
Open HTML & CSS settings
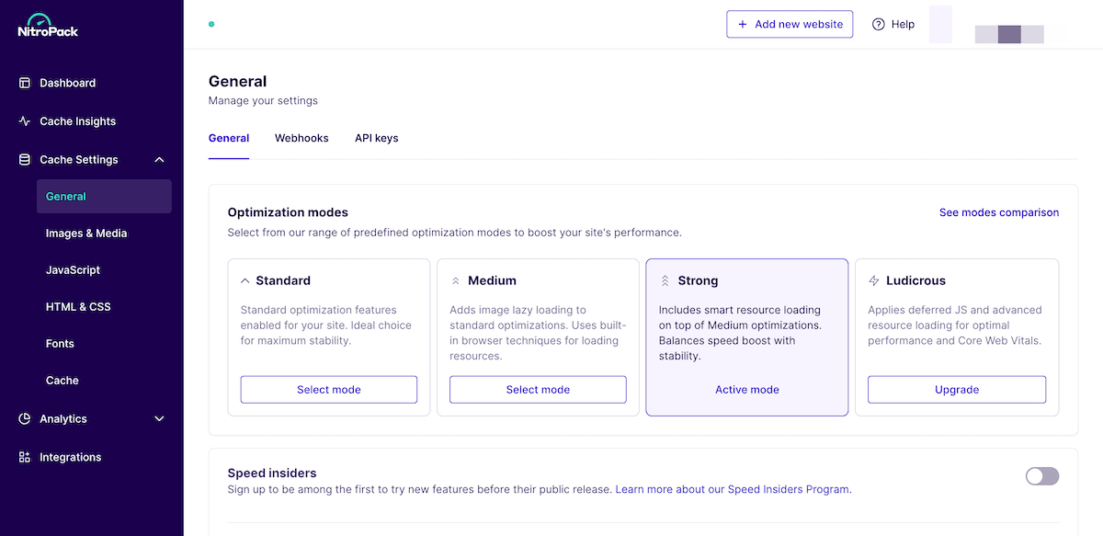(x=78, y=307)
